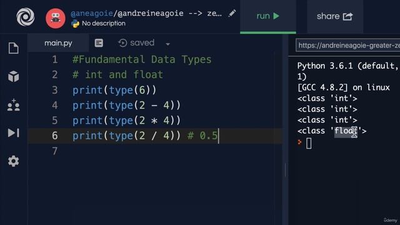400x225 pixels.
Task: Click line number 1 in gutter
Action: pos(55,60)
